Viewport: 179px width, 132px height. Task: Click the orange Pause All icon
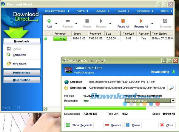123,21
